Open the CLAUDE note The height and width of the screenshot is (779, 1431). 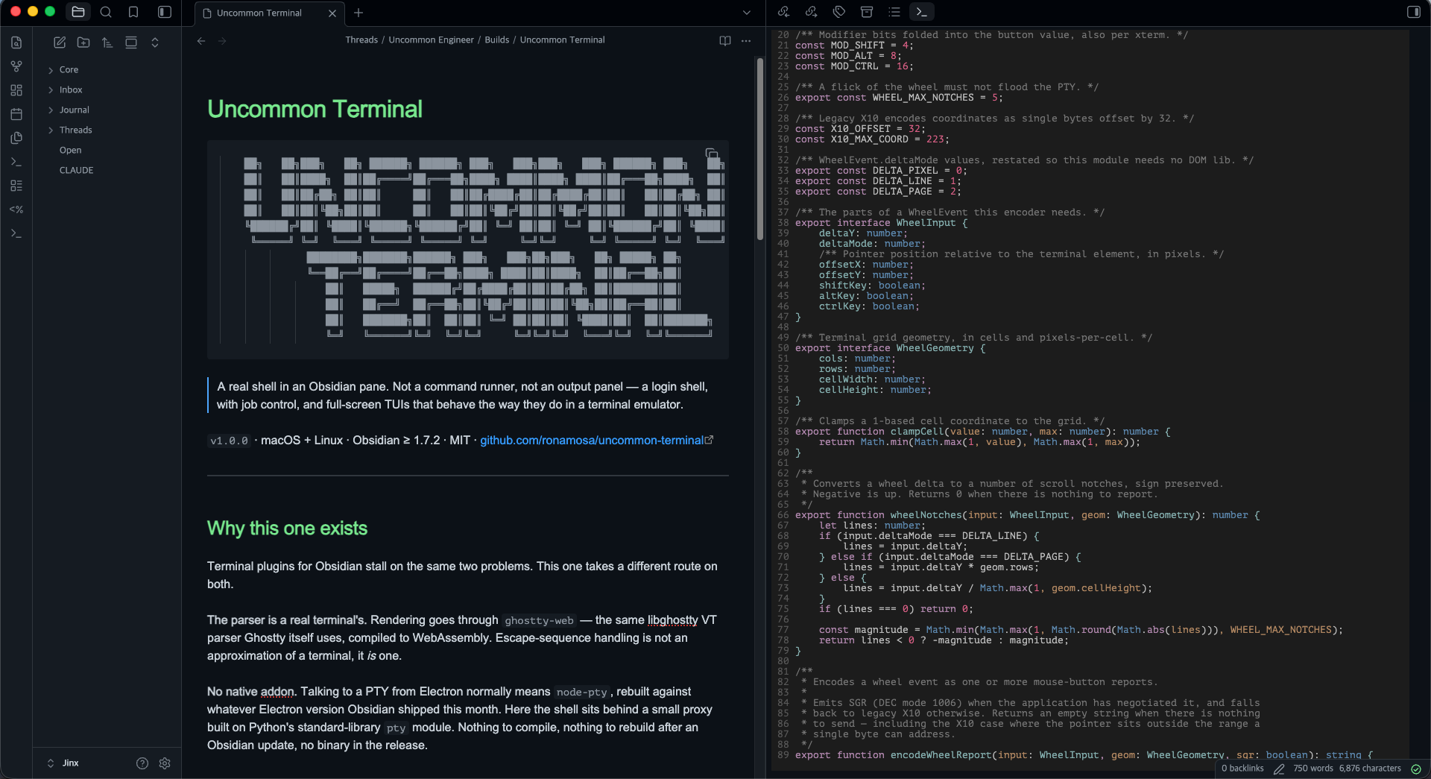[76, 170]
